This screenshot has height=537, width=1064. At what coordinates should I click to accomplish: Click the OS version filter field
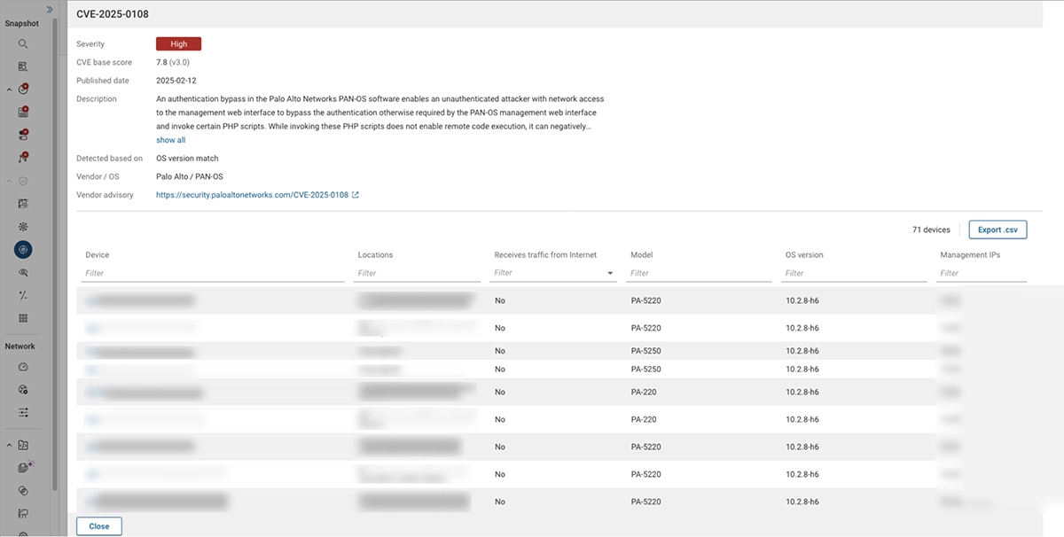854,273
